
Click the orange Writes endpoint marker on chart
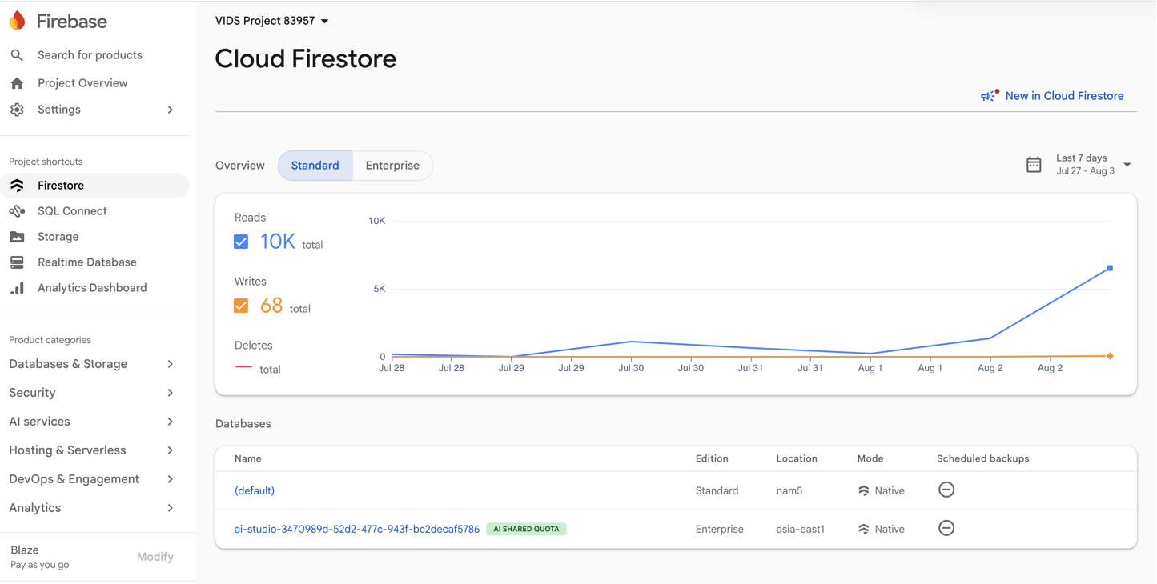click(1110, 356)
